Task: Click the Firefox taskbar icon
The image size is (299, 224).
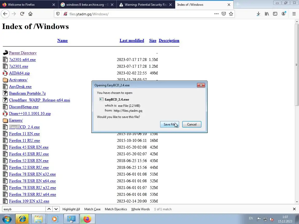Action: [x=87, y=219]
